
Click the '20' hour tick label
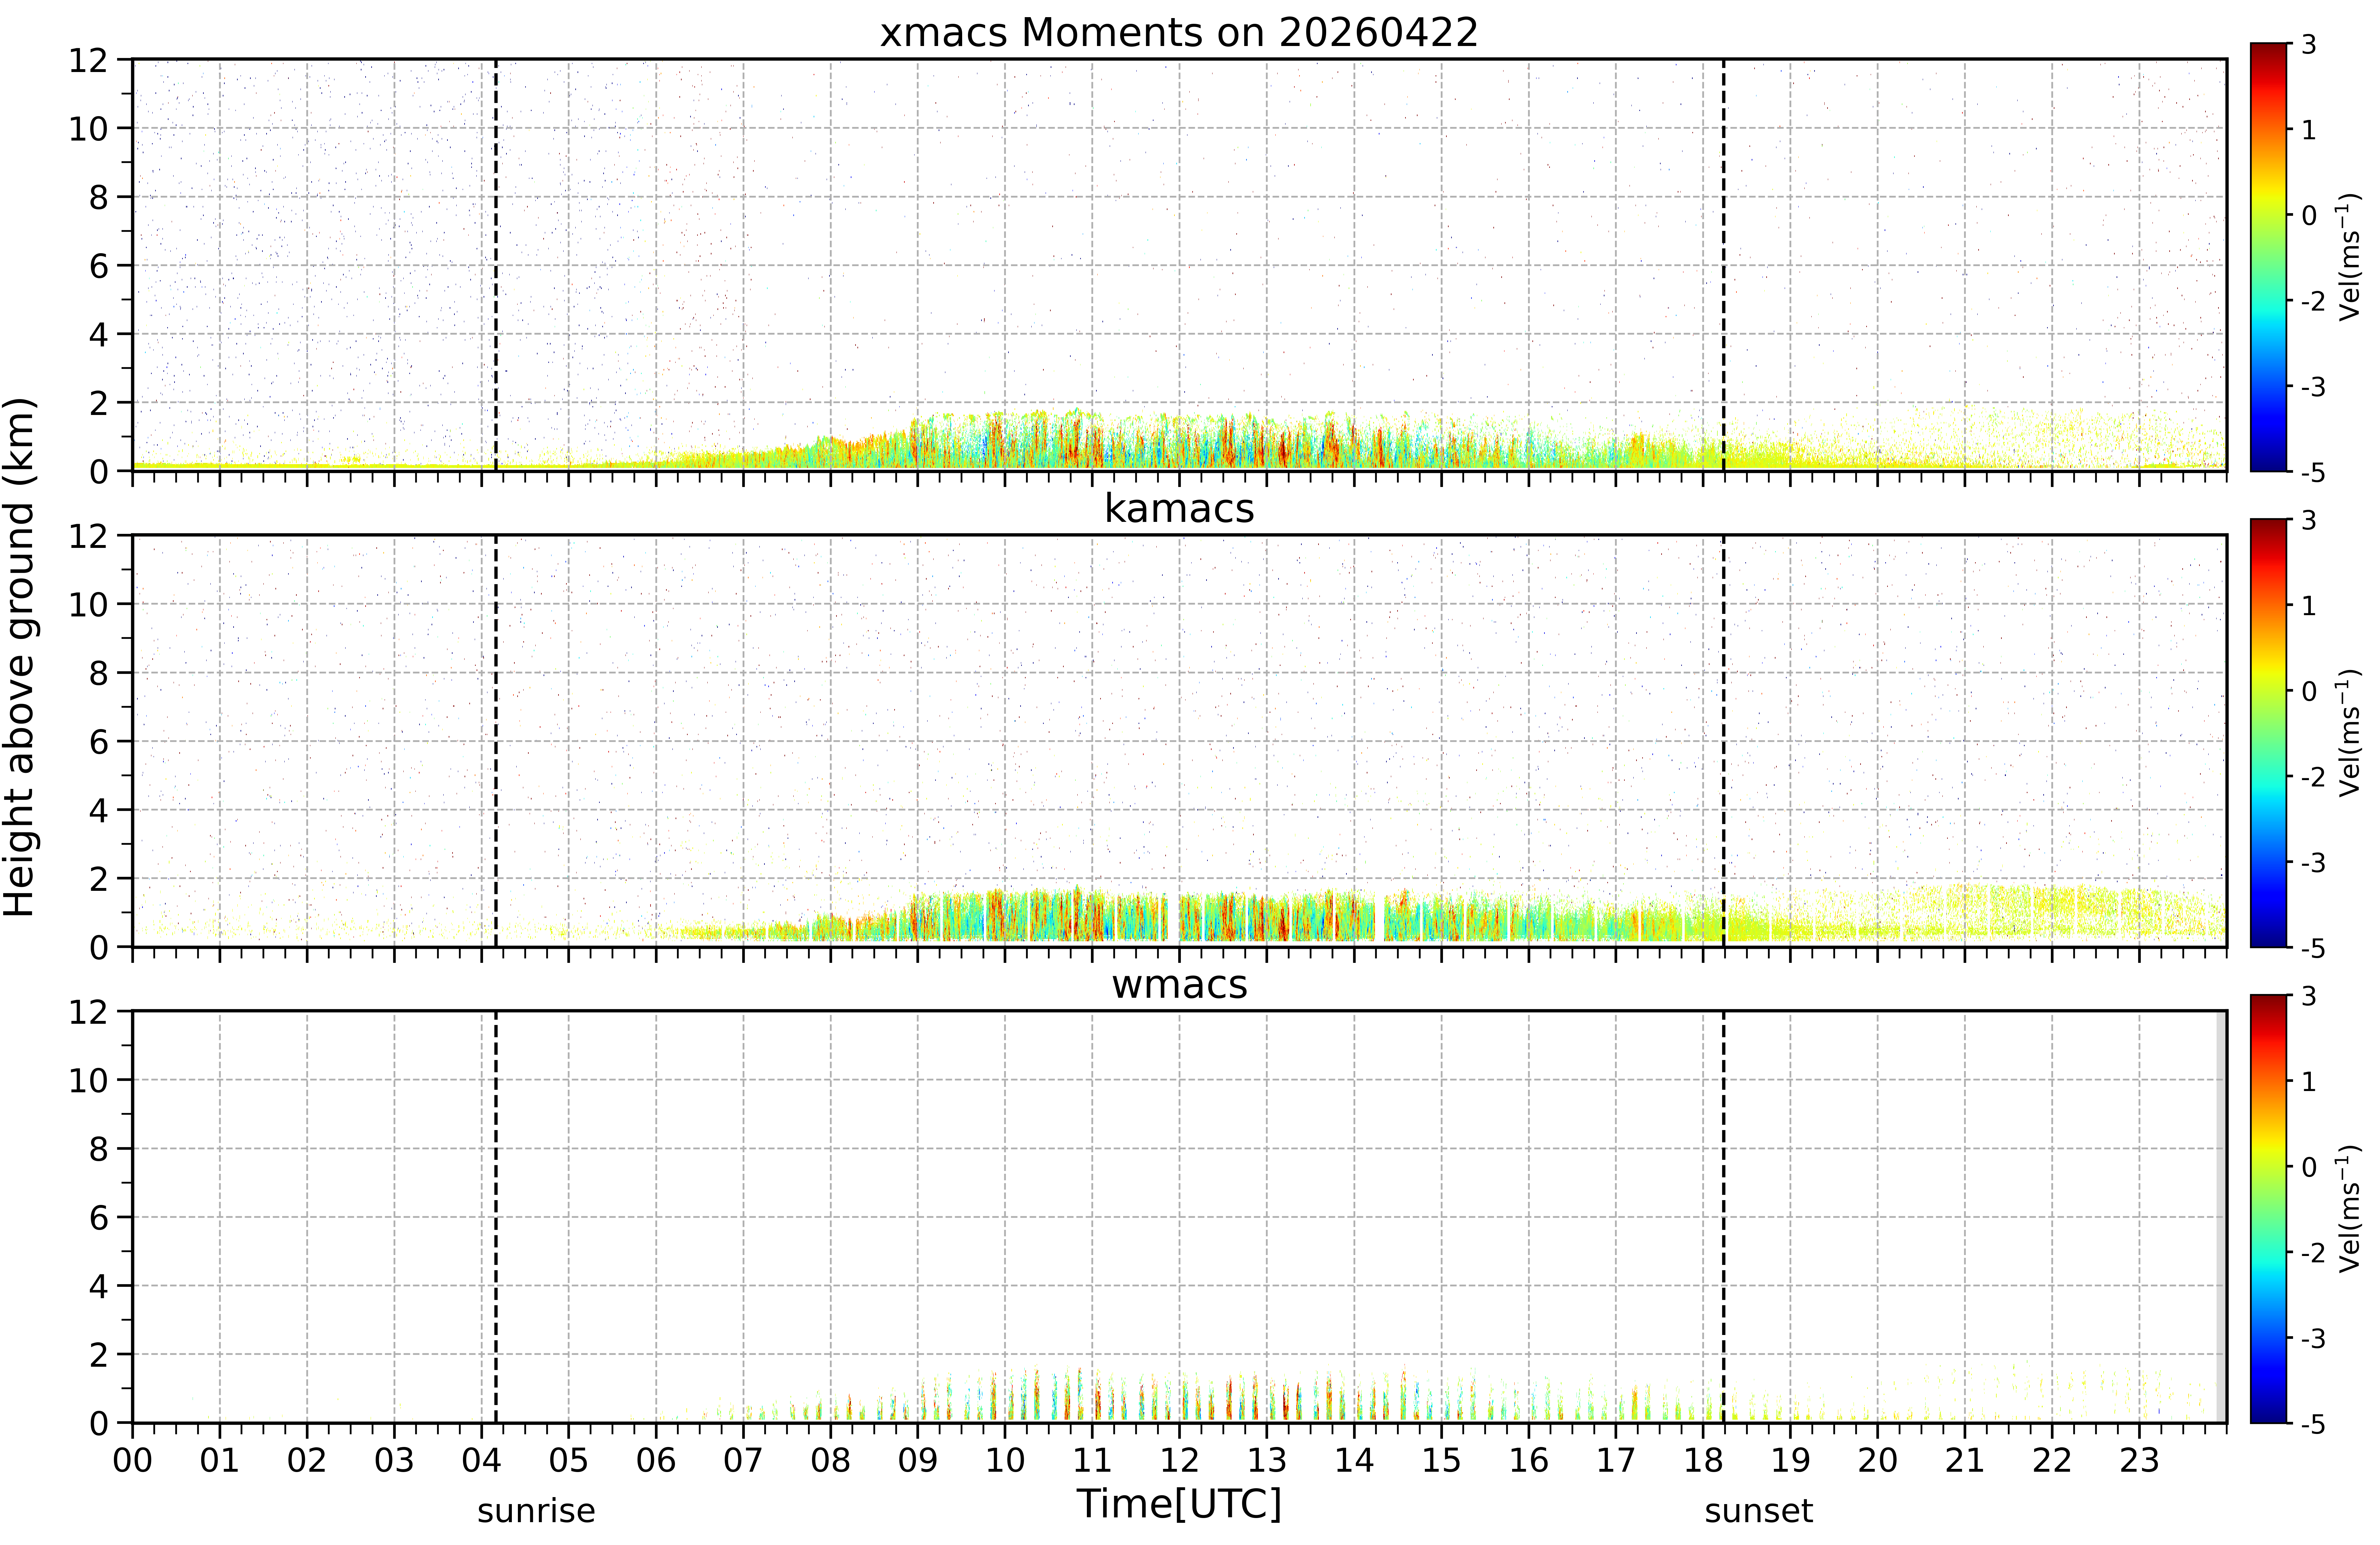tap(1878, 1461)
